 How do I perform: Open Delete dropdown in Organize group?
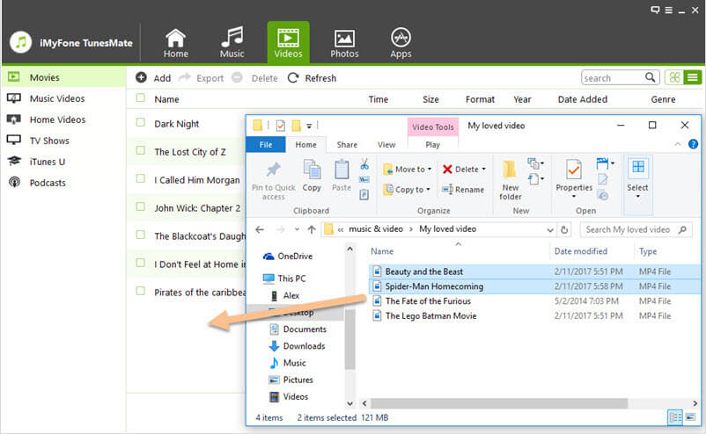[x=464, y=170]
